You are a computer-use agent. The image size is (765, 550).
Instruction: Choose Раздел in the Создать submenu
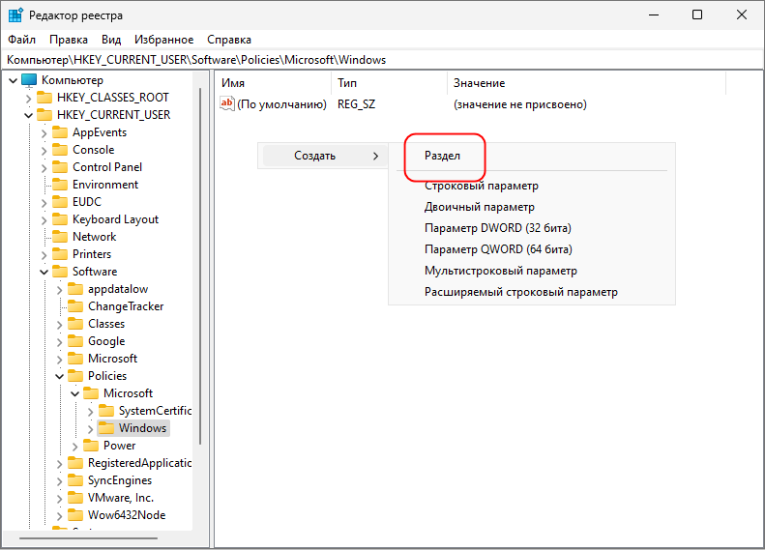coord(443,156)
